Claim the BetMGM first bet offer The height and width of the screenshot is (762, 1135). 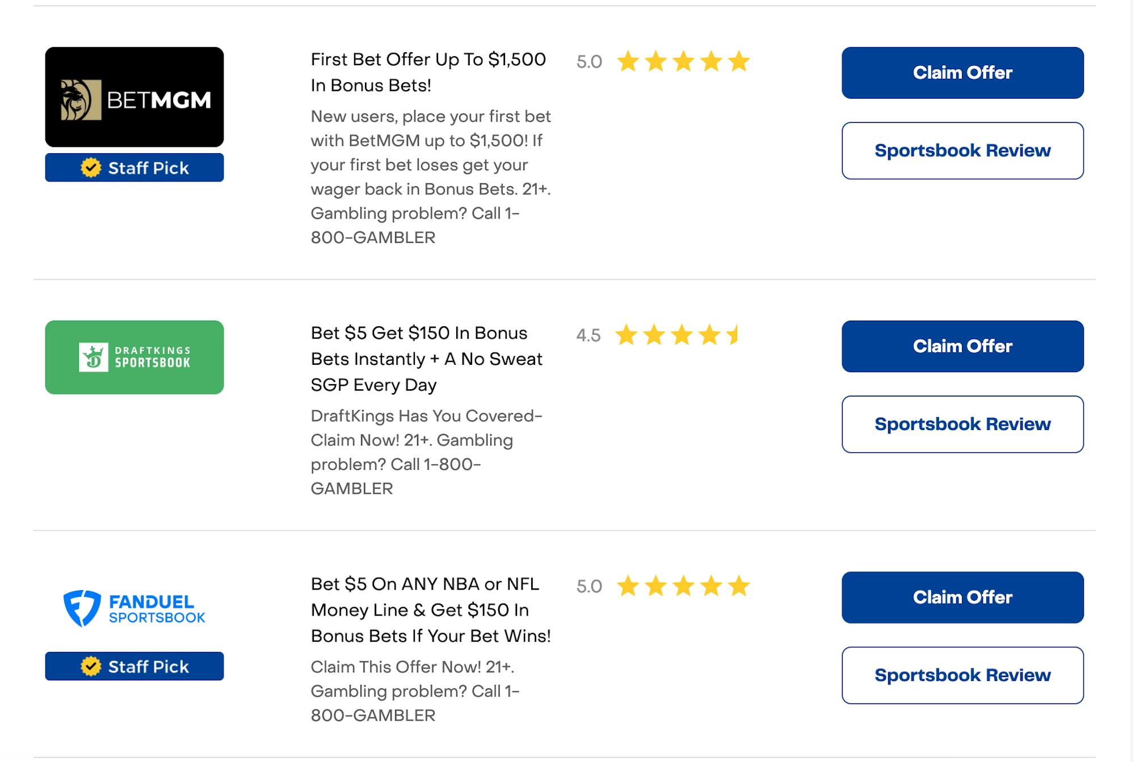(x=962, y=73)
